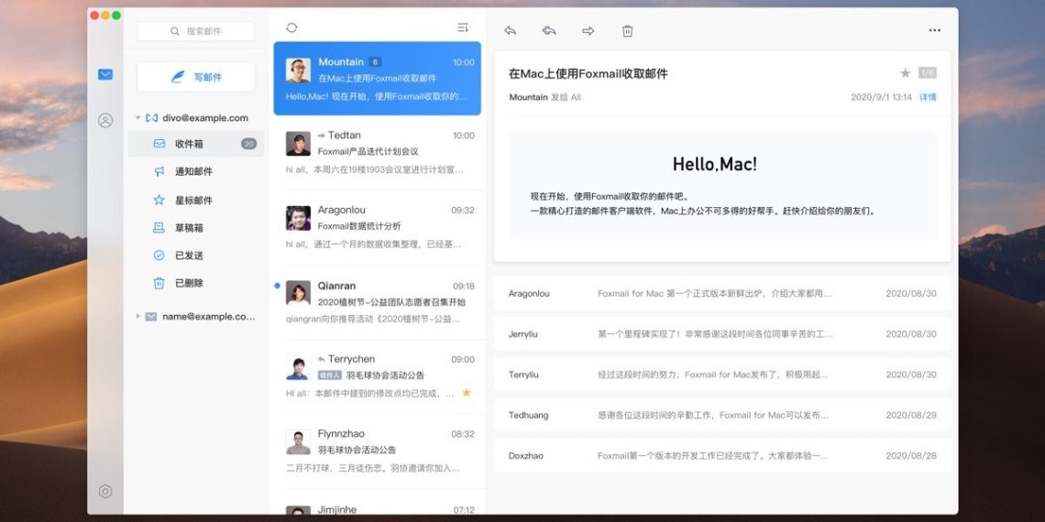Delete message using trash icon
This screenshot has width=1045, height=522.
628,30
